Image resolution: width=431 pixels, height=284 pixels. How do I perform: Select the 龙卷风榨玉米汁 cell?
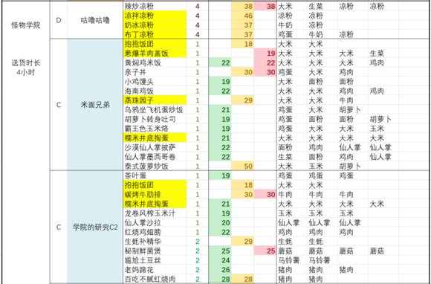[x=155, y=213]
